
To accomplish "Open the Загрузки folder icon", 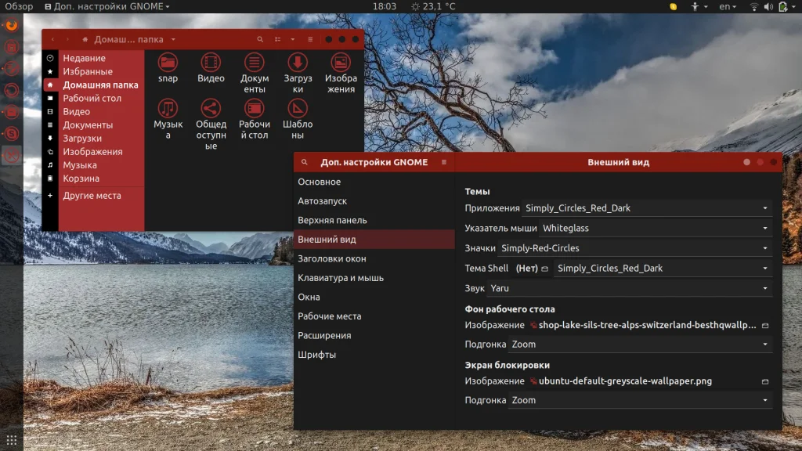I will coord(298,73).
